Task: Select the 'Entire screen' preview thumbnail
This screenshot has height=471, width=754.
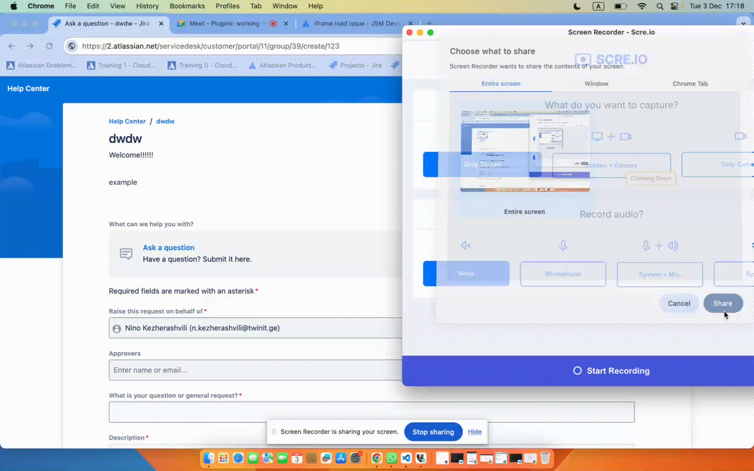Action: pyautogui.click(x=525, y=151)
